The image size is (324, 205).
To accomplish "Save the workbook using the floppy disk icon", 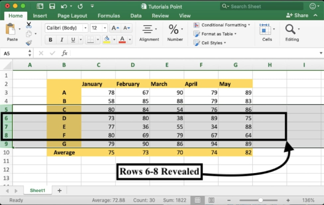I will point(51,6).
